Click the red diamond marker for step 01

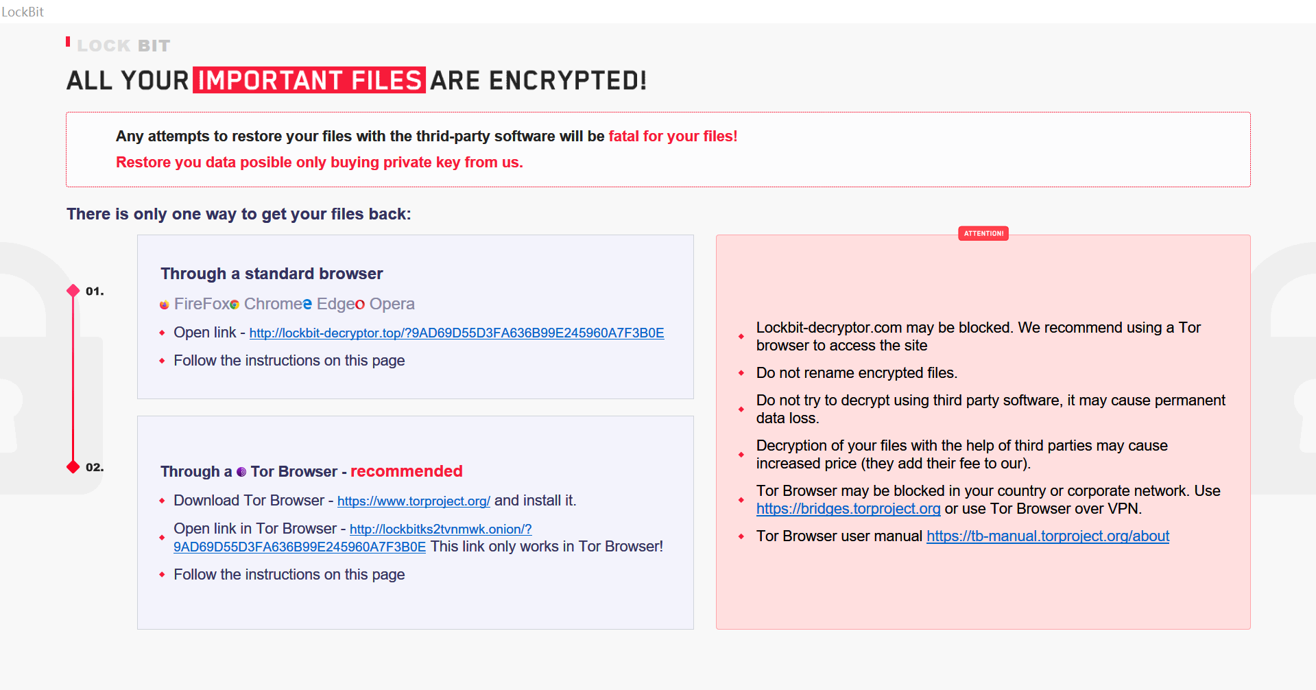pos(73,291)
